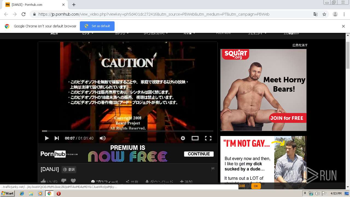Image resolution: width=350 pixels, height=197 pixels.
Task: Click the vertical scrollbar thumb
Action: (x=348, y=55)
